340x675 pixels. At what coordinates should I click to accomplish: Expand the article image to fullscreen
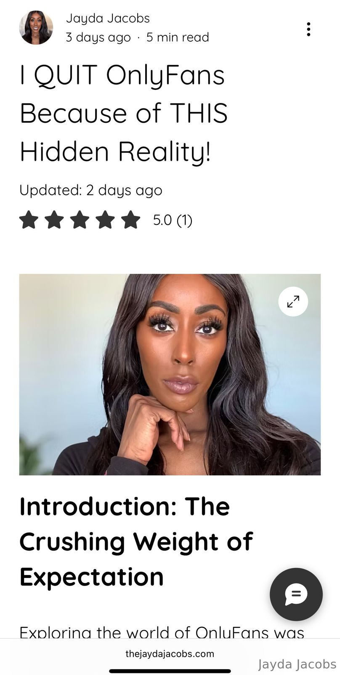293,302
